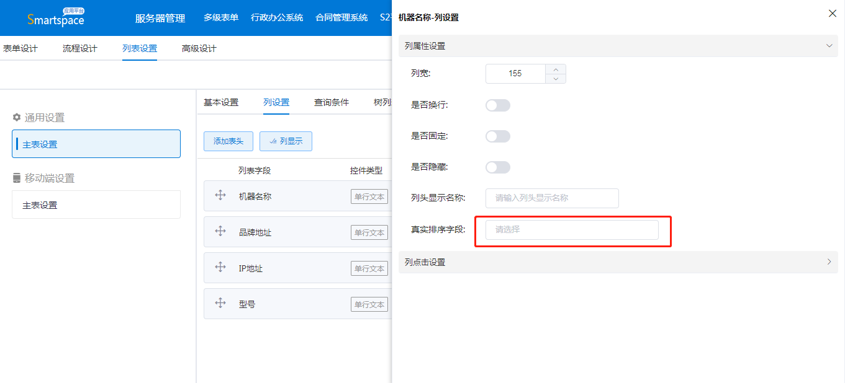Click the move handle for 品牌地址 row

[220, 231]
